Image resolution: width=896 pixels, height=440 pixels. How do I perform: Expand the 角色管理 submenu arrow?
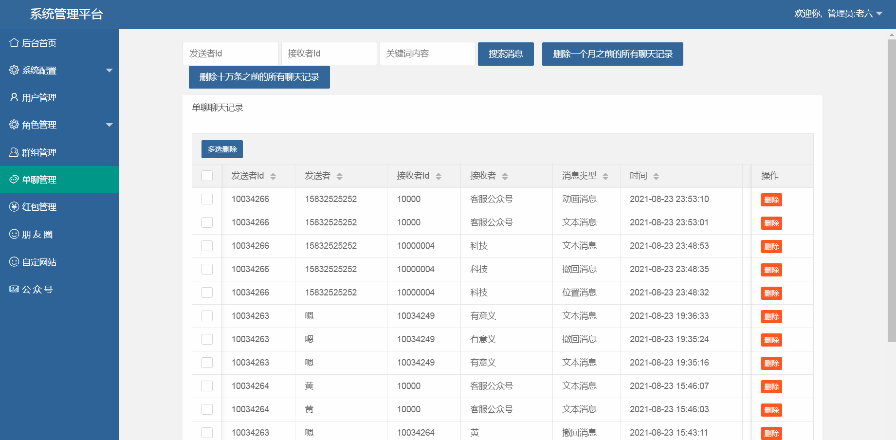pos(110,125)
